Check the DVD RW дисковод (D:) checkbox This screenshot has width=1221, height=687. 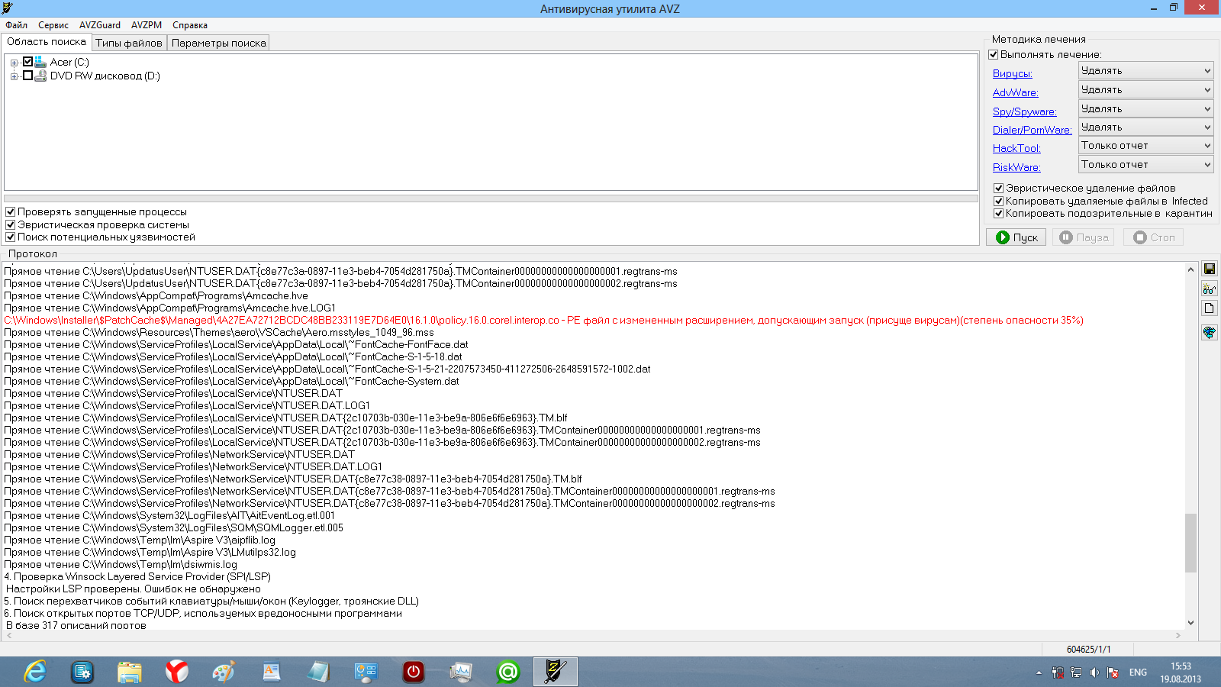tap(28, 76)
